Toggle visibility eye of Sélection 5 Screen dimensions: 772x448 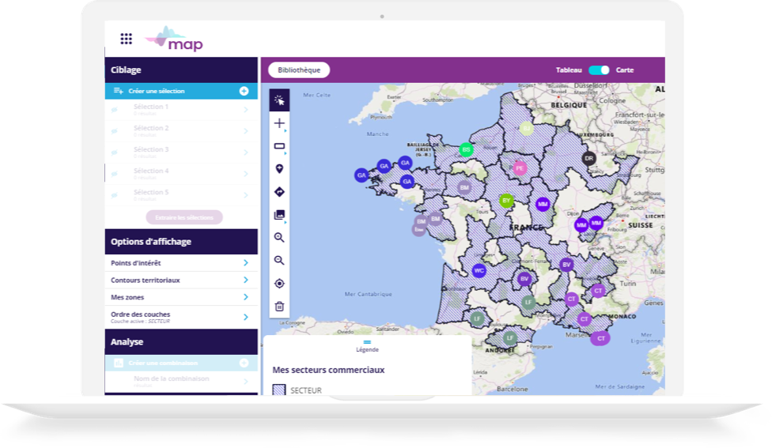(114, 195)
